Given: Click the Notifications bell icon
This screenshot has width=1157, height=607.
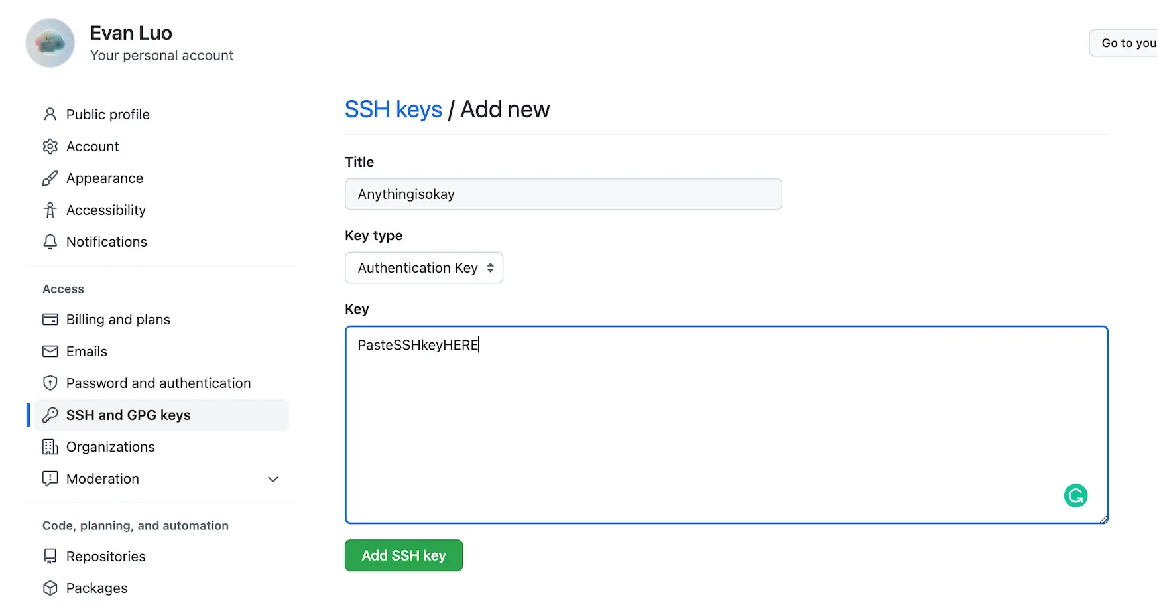Looking at the screenshot, I should (x=50, y=241).
